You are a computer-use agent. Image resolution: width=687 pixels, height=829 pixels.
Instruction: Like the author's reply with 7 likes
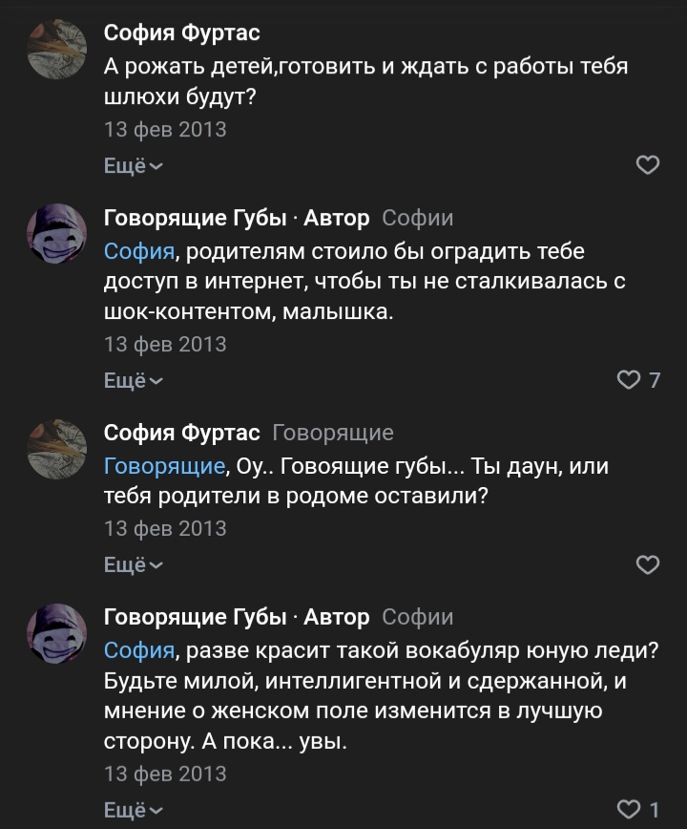tap(628, 380)
